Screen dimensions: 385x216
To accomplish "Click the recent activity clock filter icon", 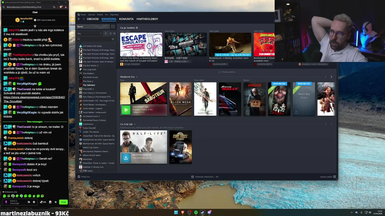I will coord(110,33).
